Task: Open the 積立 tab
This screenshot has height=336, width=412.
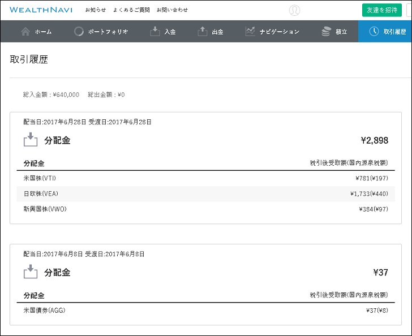Action: pyautogui.click(x=334, y=32)
